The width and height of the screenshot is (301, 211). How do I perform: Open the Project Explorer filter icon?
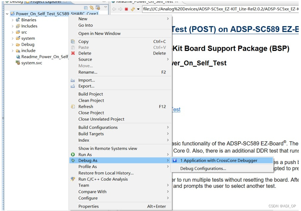coord(98,8)
